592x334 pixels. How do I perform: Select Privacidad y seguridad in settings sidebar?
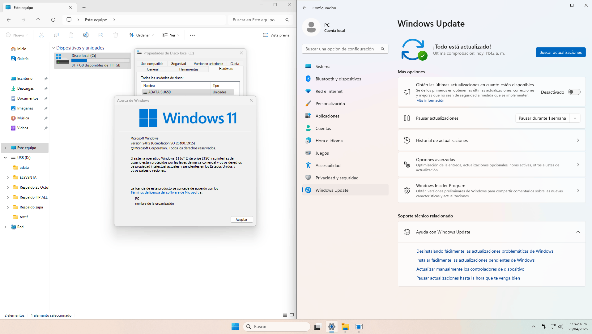click(345, 178)
